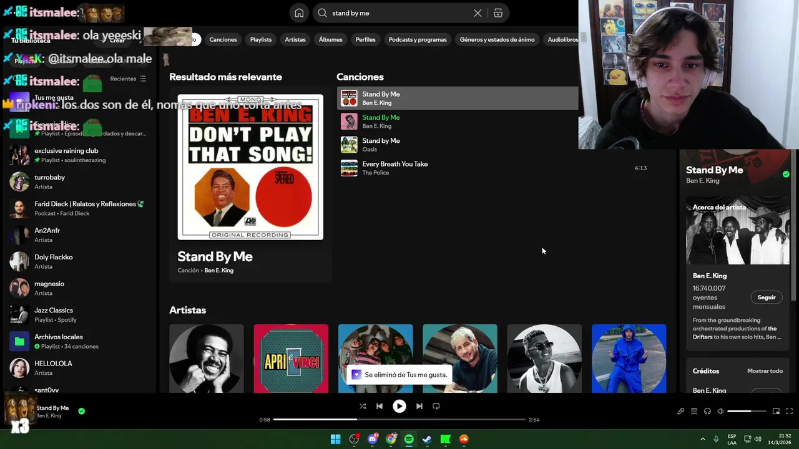This screenshot has width=799, height=449.
Task: Select Stand By Me first song row
Action: coord(458,98)
